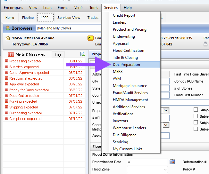The width and height of the screenshot is (209, 174).
Task: Click the 11 alerts count icon
Action: point(11,54)
